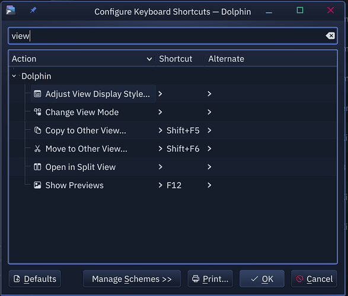
Task: Clear the search field with the backspace icon
Action: point(330,36)
